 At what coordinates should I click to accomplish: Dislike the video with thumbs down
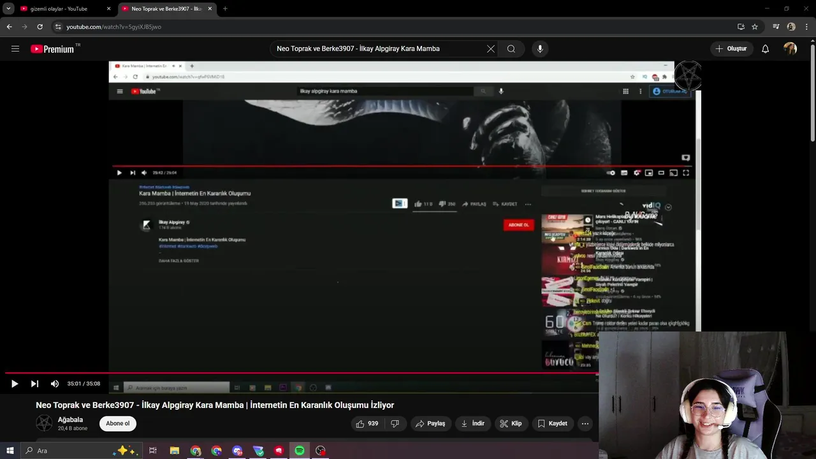point(395,423)
